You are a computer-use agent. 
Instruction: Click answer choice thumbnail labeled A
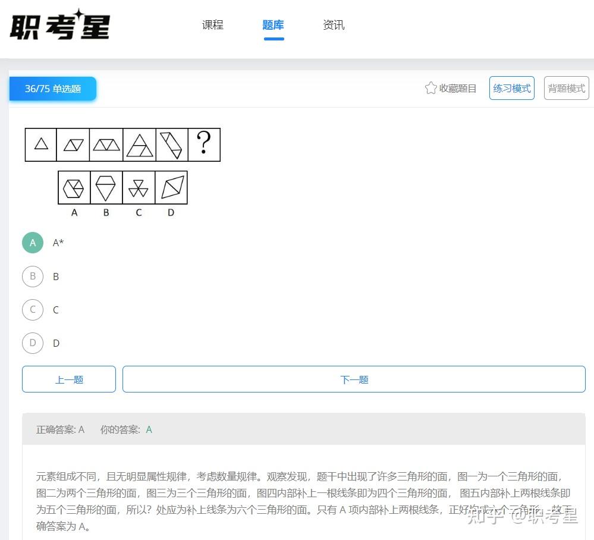[74, 188]
